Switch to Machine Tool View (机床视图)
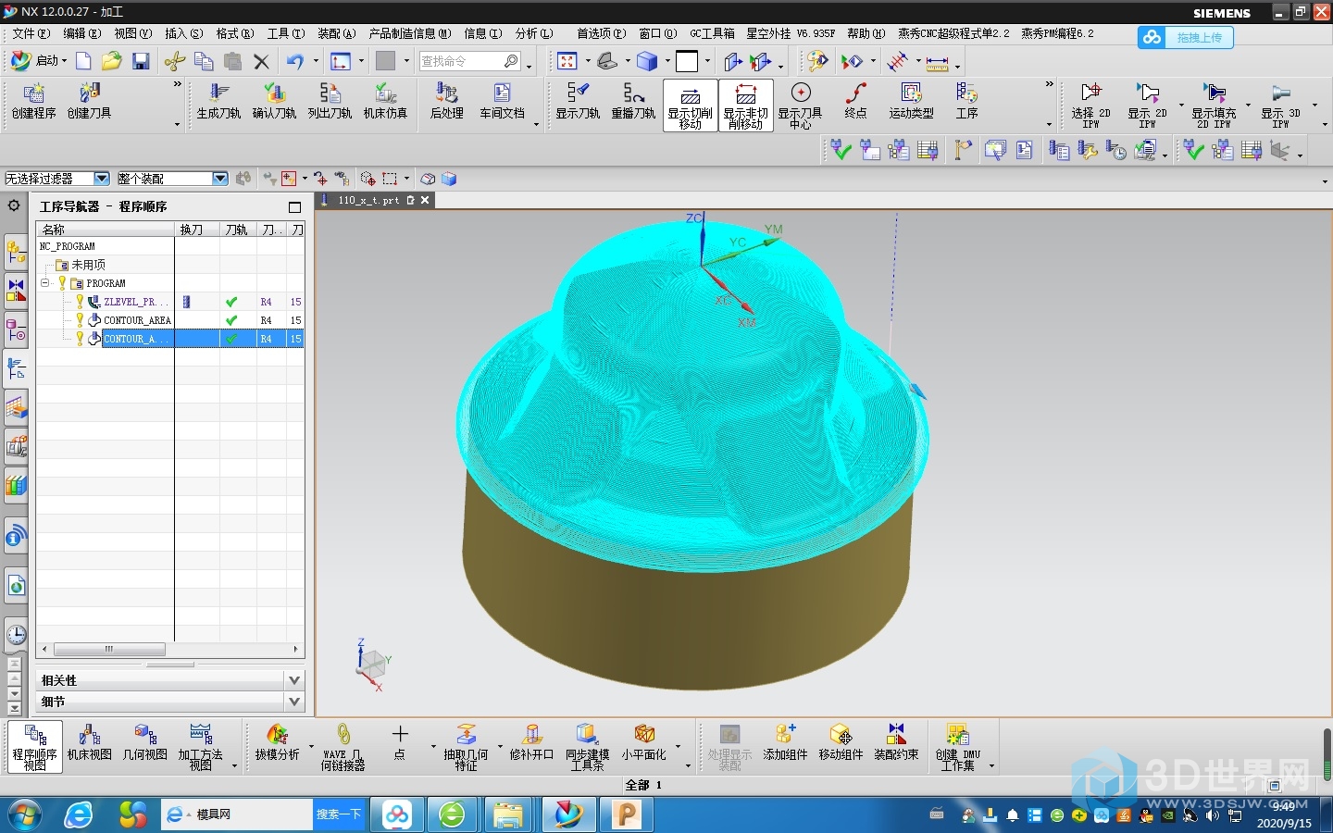1333x833 pixels. tap(90, 742)
